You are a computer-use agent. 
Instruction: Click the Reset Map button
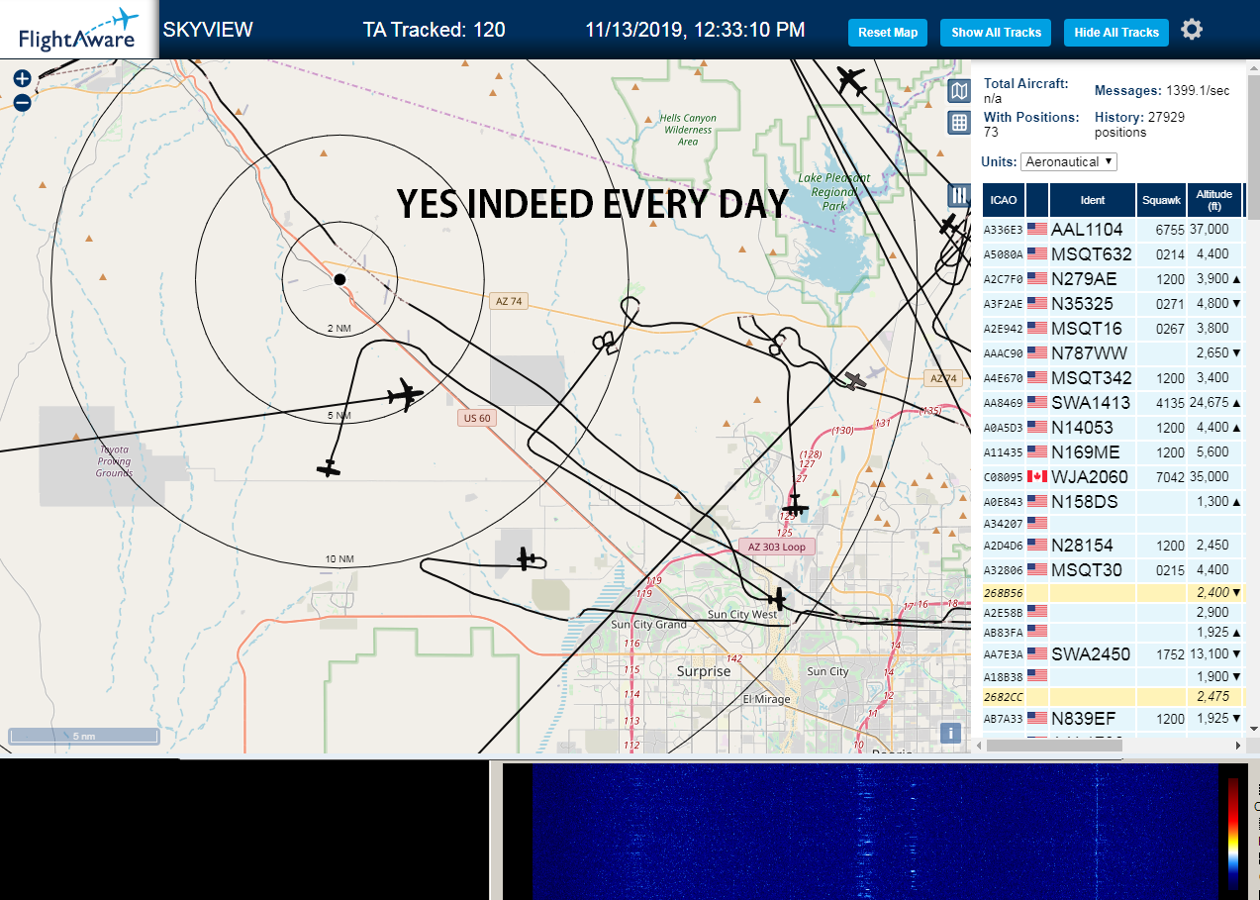click(888, 33)
